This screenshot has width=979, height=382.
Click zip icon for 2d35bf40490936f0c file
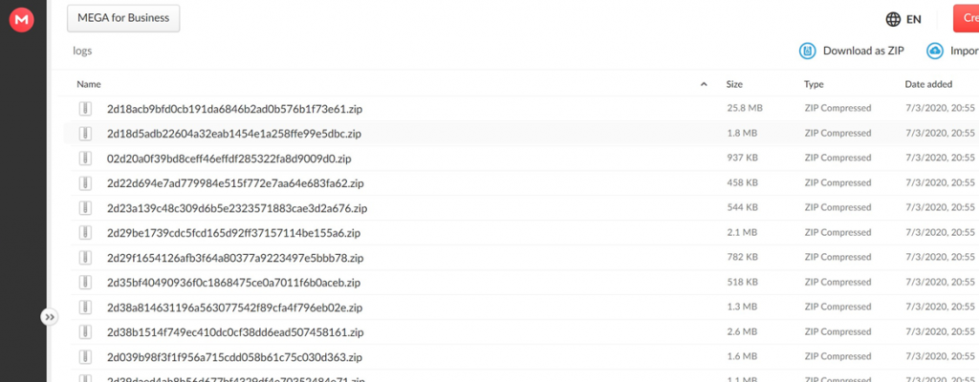(85, 283)
